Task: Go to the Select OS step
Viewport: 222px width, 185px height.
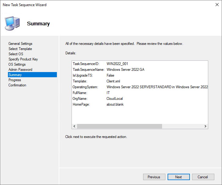Action: pos(16,54)
